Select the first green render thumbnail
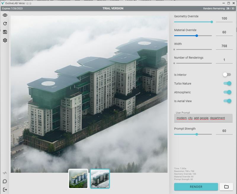The width and height of the screenshot is (237, 194). tap(78, 179)
